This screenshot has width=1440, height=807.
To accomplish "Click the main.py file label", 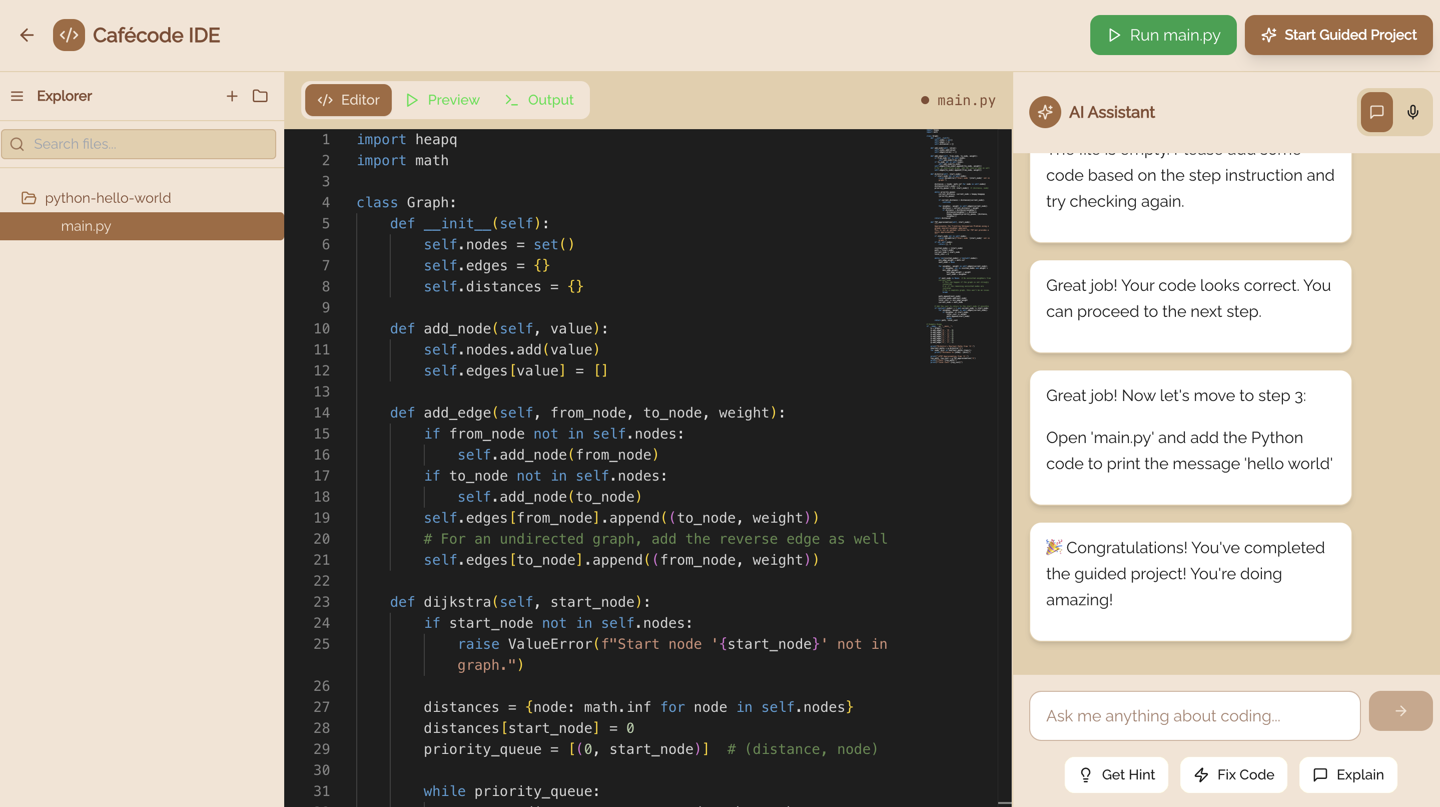I will point(966,101).
